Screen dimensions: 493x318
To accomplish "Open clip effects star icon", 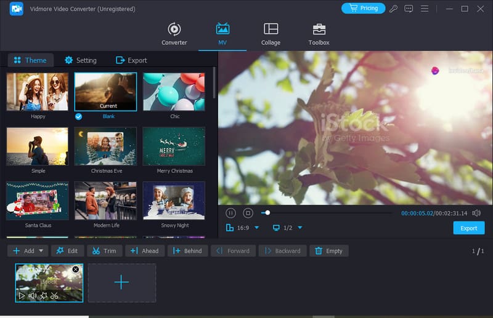I will [44, 296].
